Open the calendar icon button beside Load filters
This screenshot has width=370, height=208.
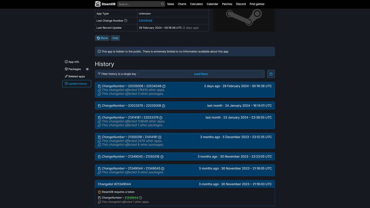pos(271,74)
